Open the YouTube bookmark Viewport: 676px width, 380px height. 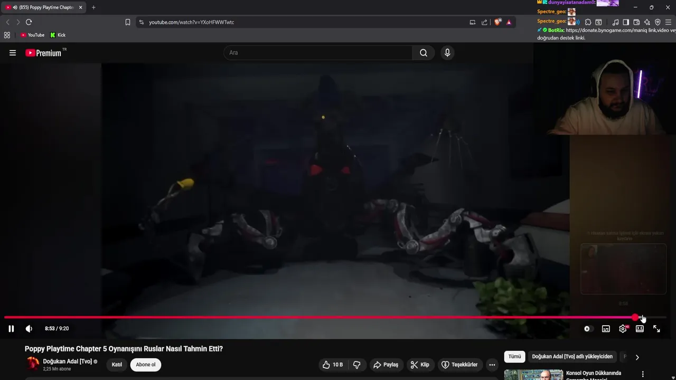point(32,35)
